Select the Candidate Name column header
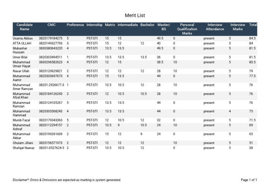The image size is (270, 191). pyautogui.click(x=25, y=27)
